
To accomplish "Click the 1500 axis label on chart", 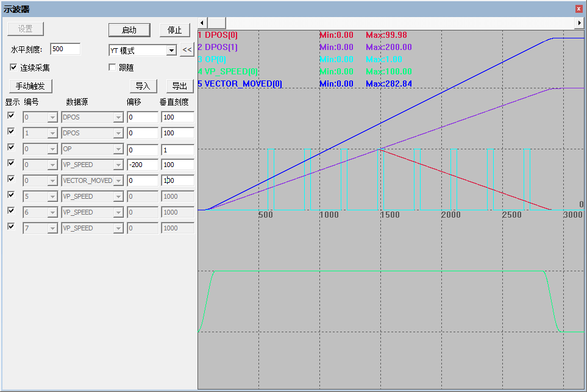I will point(390,215).
